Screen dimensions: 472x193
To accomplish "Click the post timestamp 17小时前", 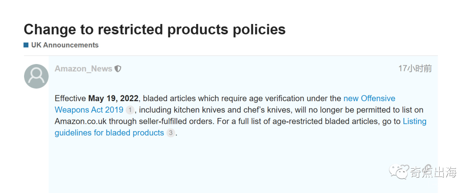I will pyautogui.click(x=415, y=68).
